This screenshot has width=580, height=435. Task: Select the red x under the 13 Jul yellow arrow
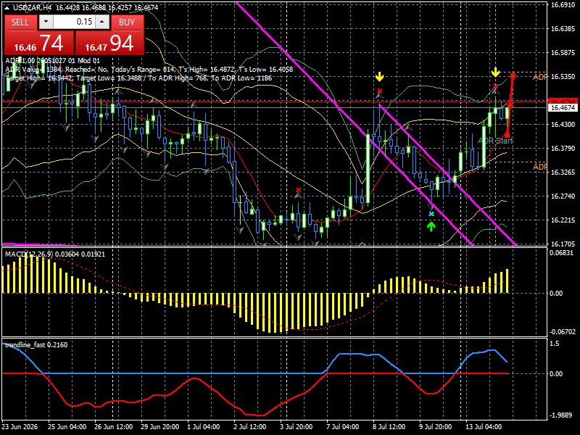click(496, 86)
